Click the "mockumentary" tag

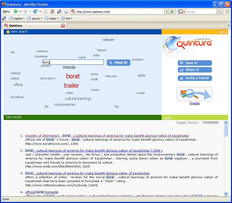65,105
